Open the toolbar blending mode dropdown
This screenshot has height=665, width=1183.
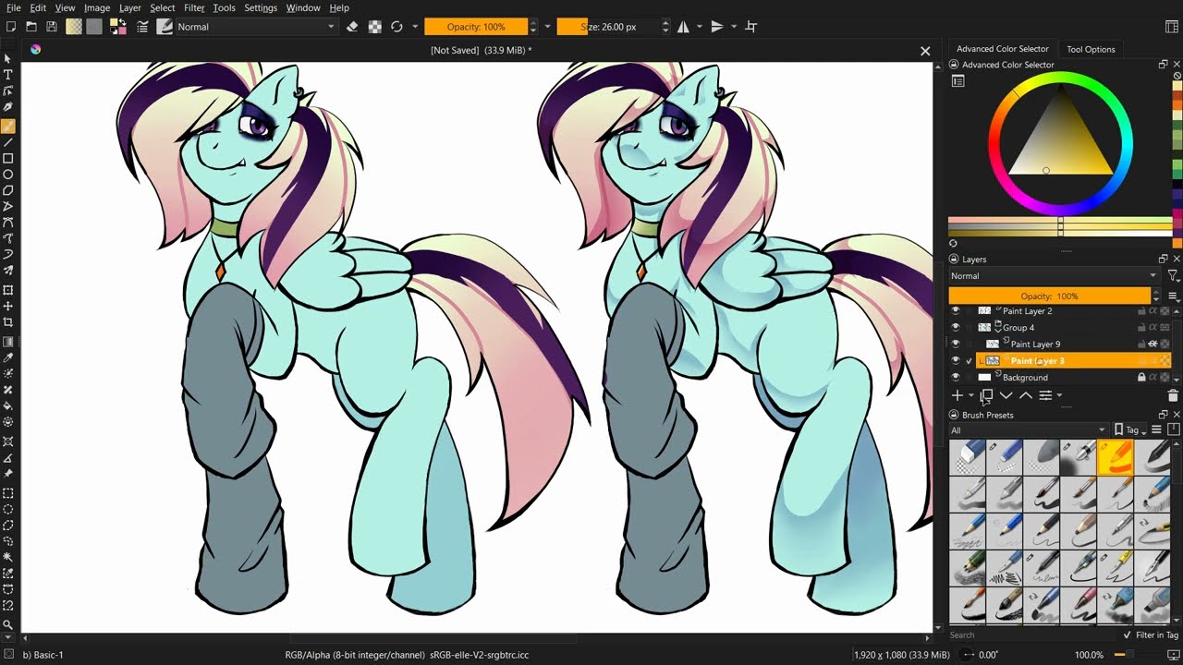(x=256, y=27)
